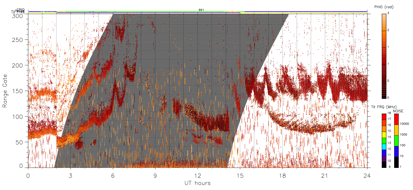Image resolution: width=413 pixels, height=190 pixels.
Task: Click x-axis tick label '3'
Action: (70, 175)
